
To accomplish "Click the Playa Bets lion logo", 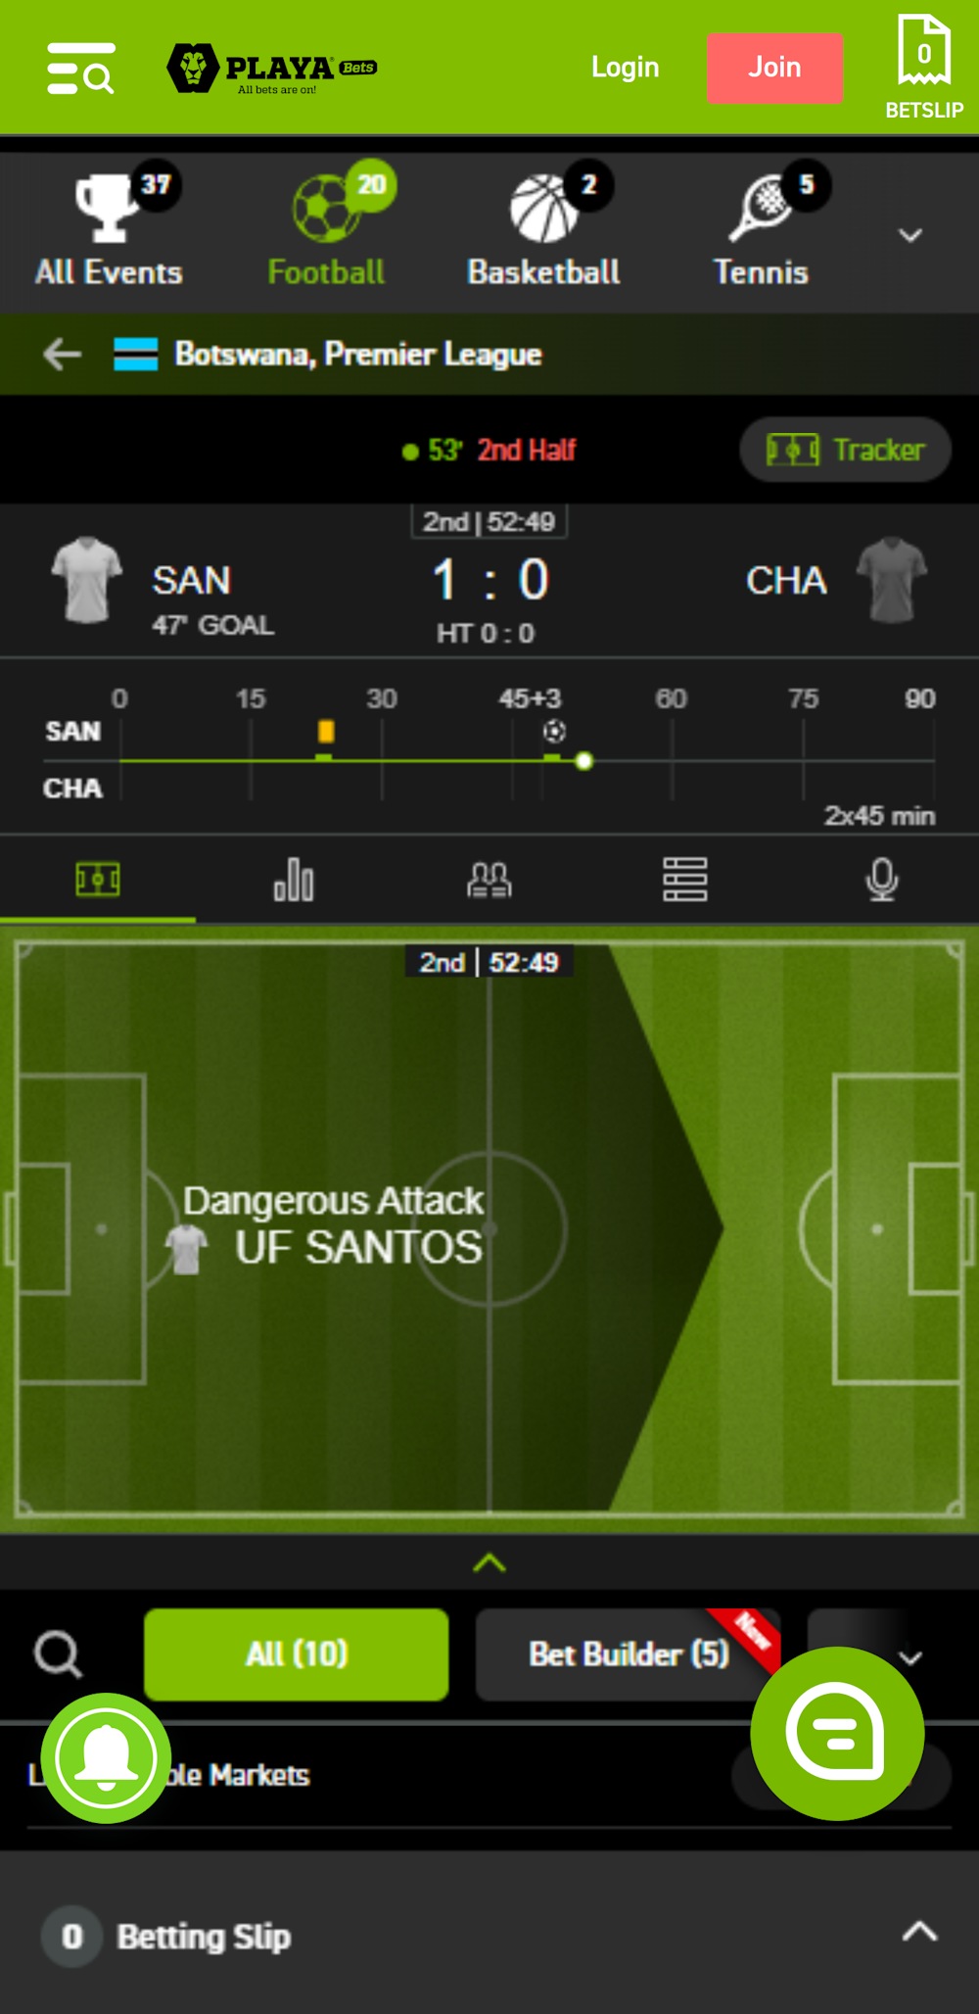I will (x=195, y=69).
